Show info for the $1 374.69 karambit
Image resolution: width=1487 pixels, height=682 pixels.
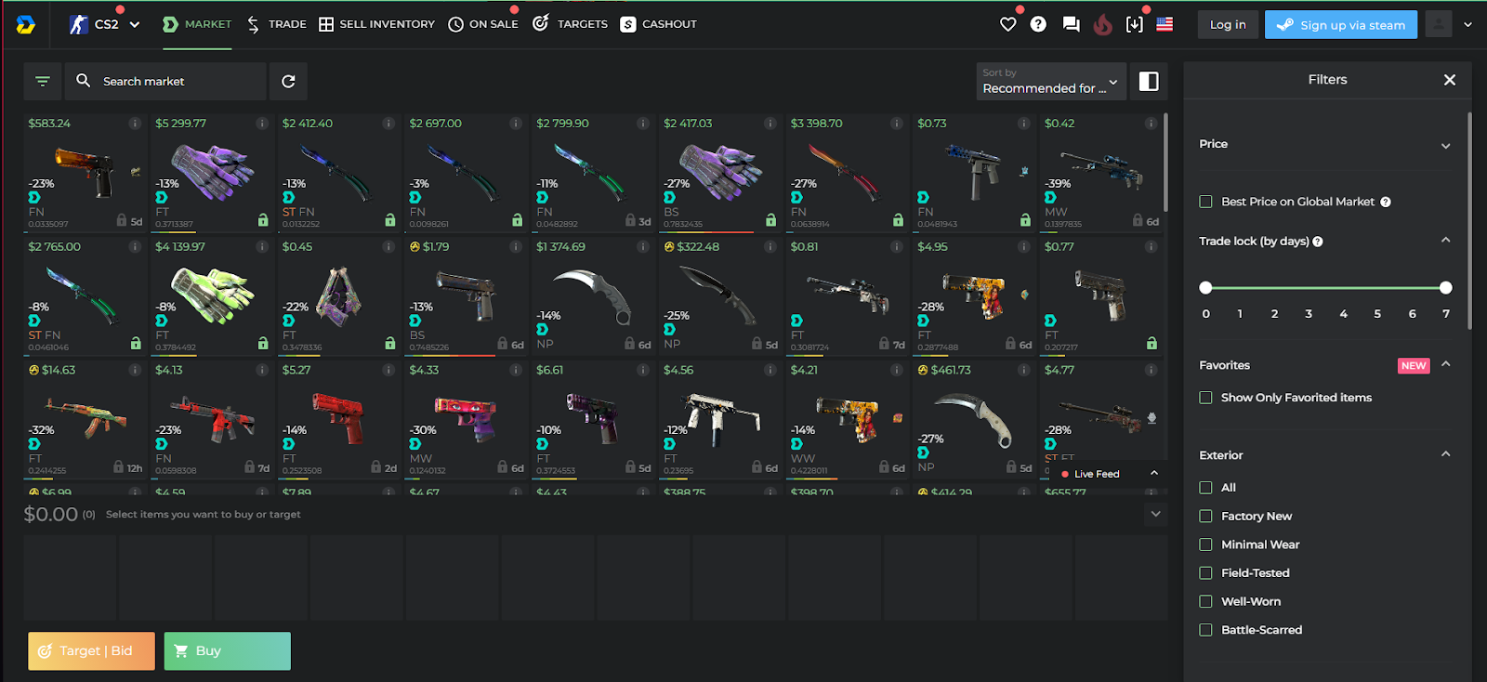pos(643,247)
